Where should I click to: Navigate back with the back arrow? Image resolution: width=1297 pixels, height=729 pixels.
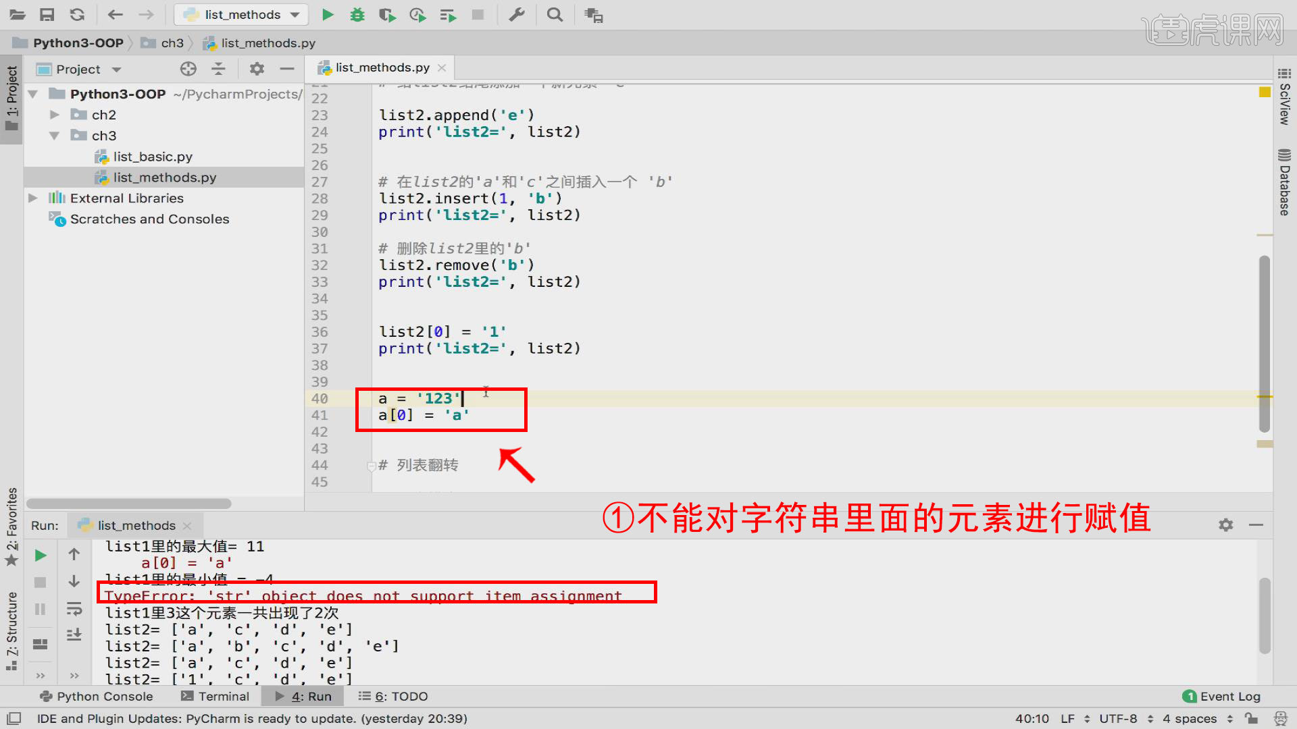[x=115, y=14]
